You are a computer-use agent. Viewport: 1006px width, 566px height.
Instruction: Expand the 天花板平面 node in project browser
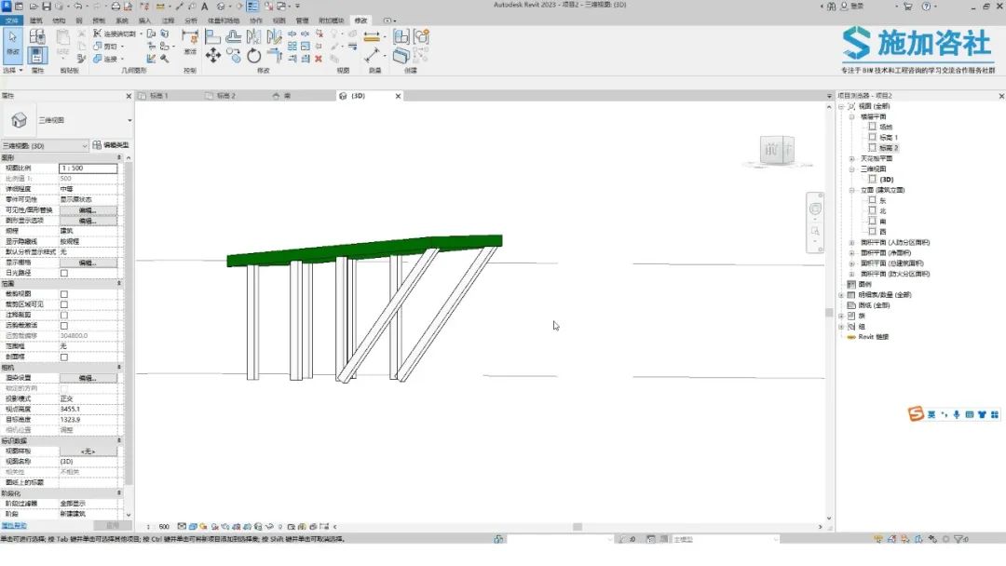(x=852, y=158)
